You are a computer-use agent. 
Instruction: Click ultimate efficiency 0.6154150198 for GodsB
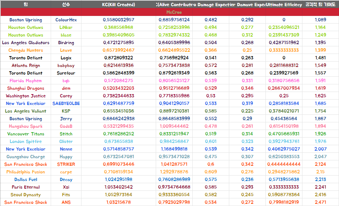click(x=284, y=126)
